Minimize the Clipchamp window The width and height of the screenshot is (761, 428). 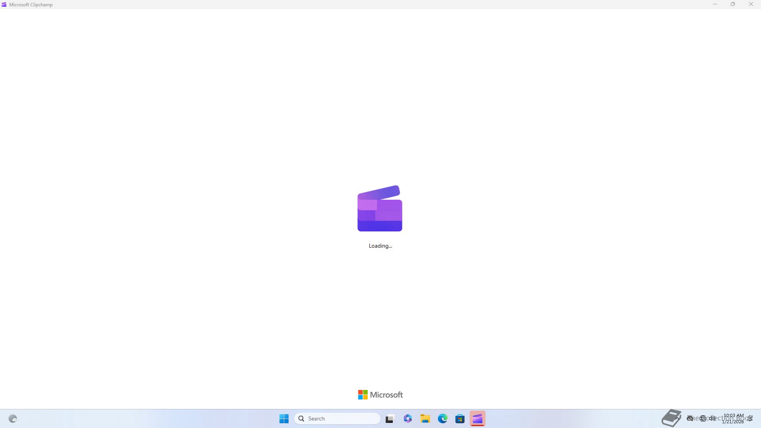point(715,4)
